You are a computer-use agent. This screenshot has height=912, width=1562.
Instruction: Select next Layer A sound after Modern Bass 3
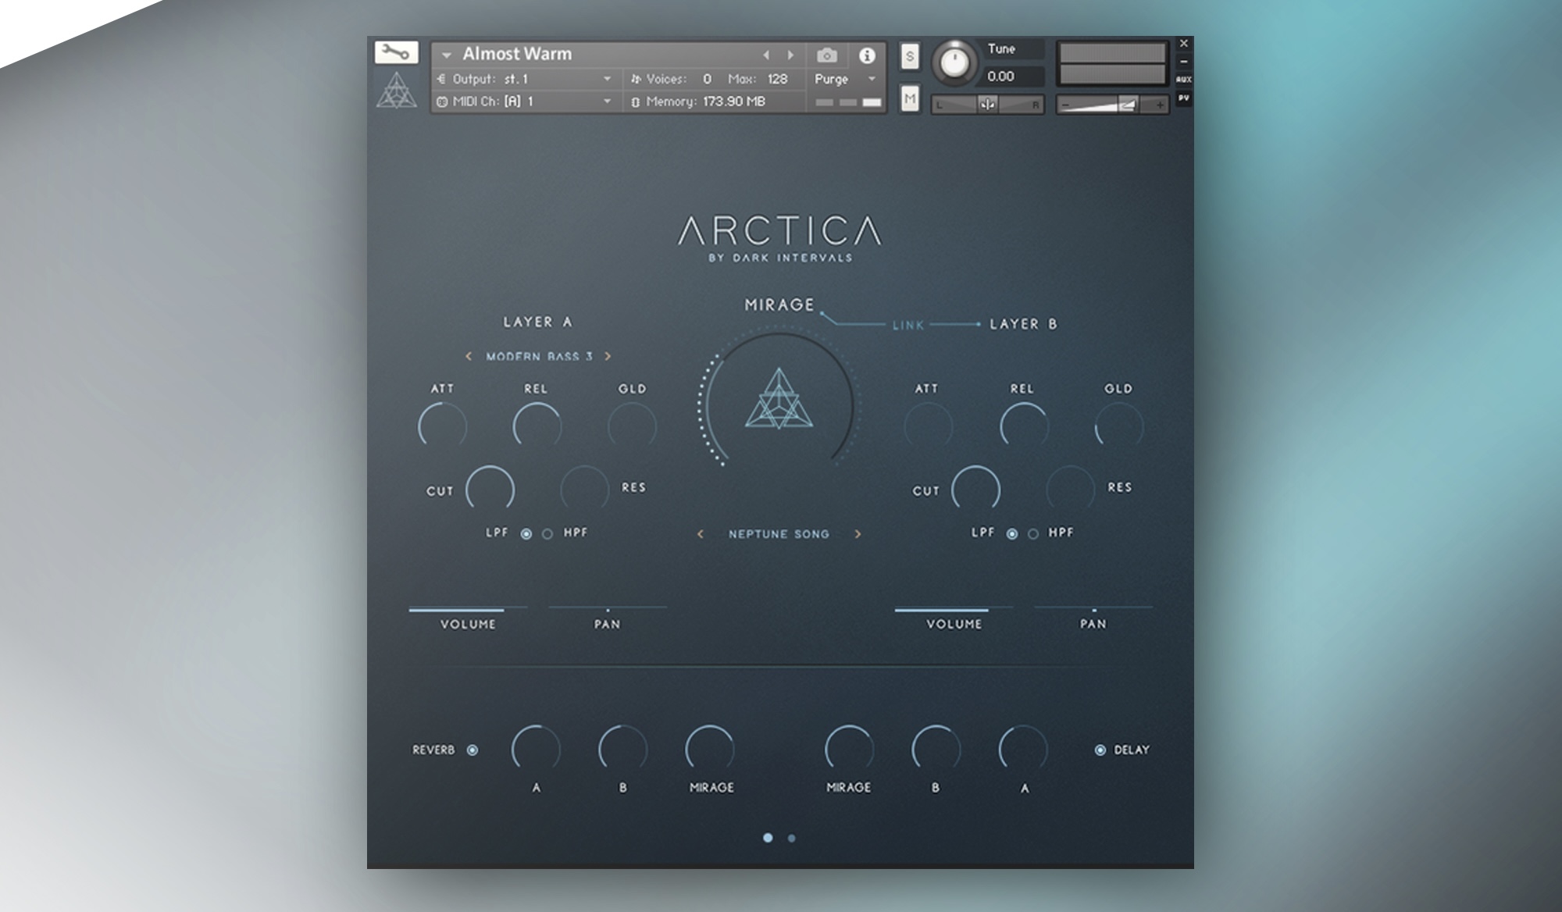(608, 356)
